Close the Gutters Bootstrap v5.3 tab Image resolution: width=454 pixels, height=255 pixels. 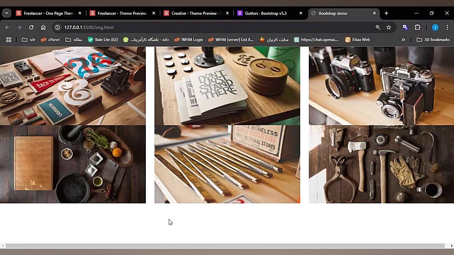click(301, 13)
